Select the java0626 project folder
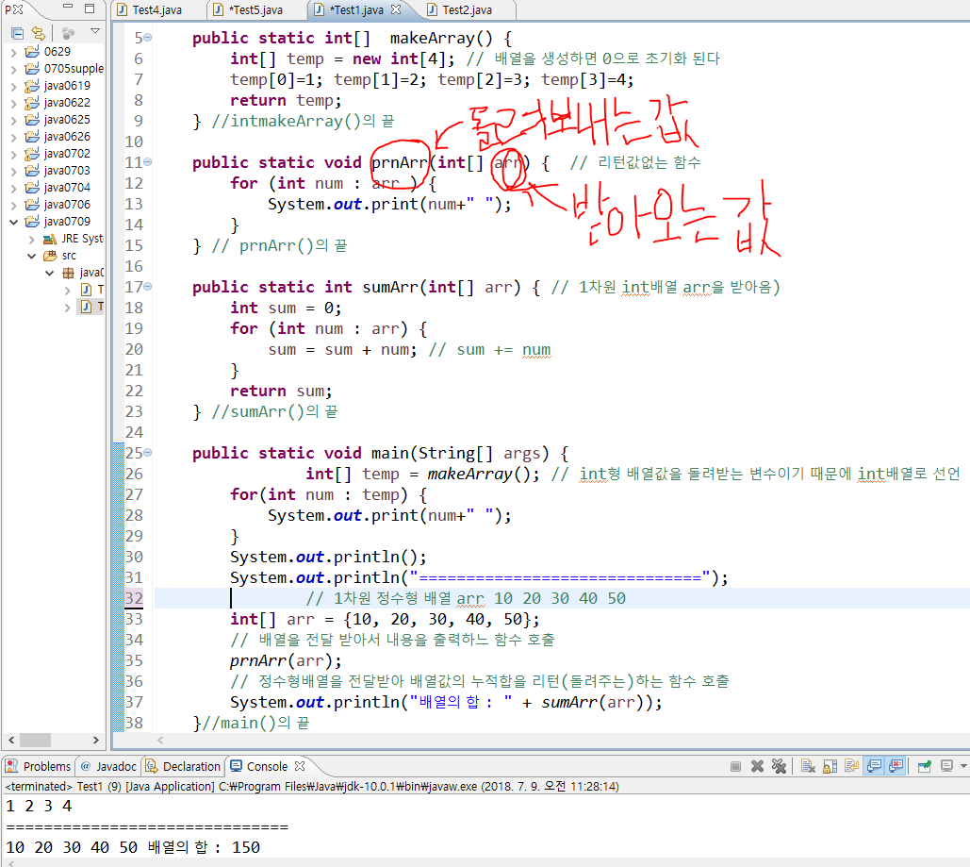 point(58,136)
